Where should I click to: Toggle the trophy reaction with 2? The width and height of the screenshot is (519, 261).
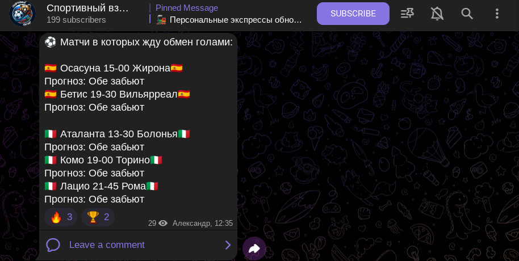point(98,217)
